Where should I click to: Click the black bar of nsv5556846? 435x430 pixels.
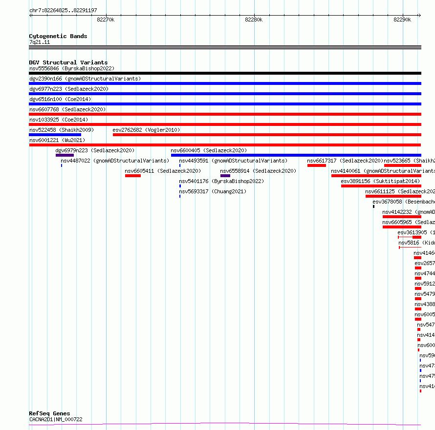[225, 73]
